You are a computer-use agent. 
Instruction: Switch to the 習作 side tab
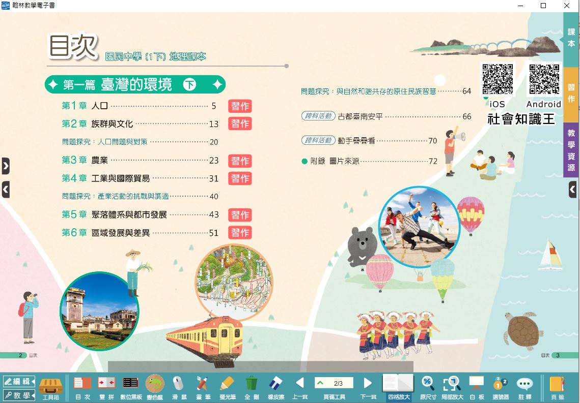tap(571, 95)
